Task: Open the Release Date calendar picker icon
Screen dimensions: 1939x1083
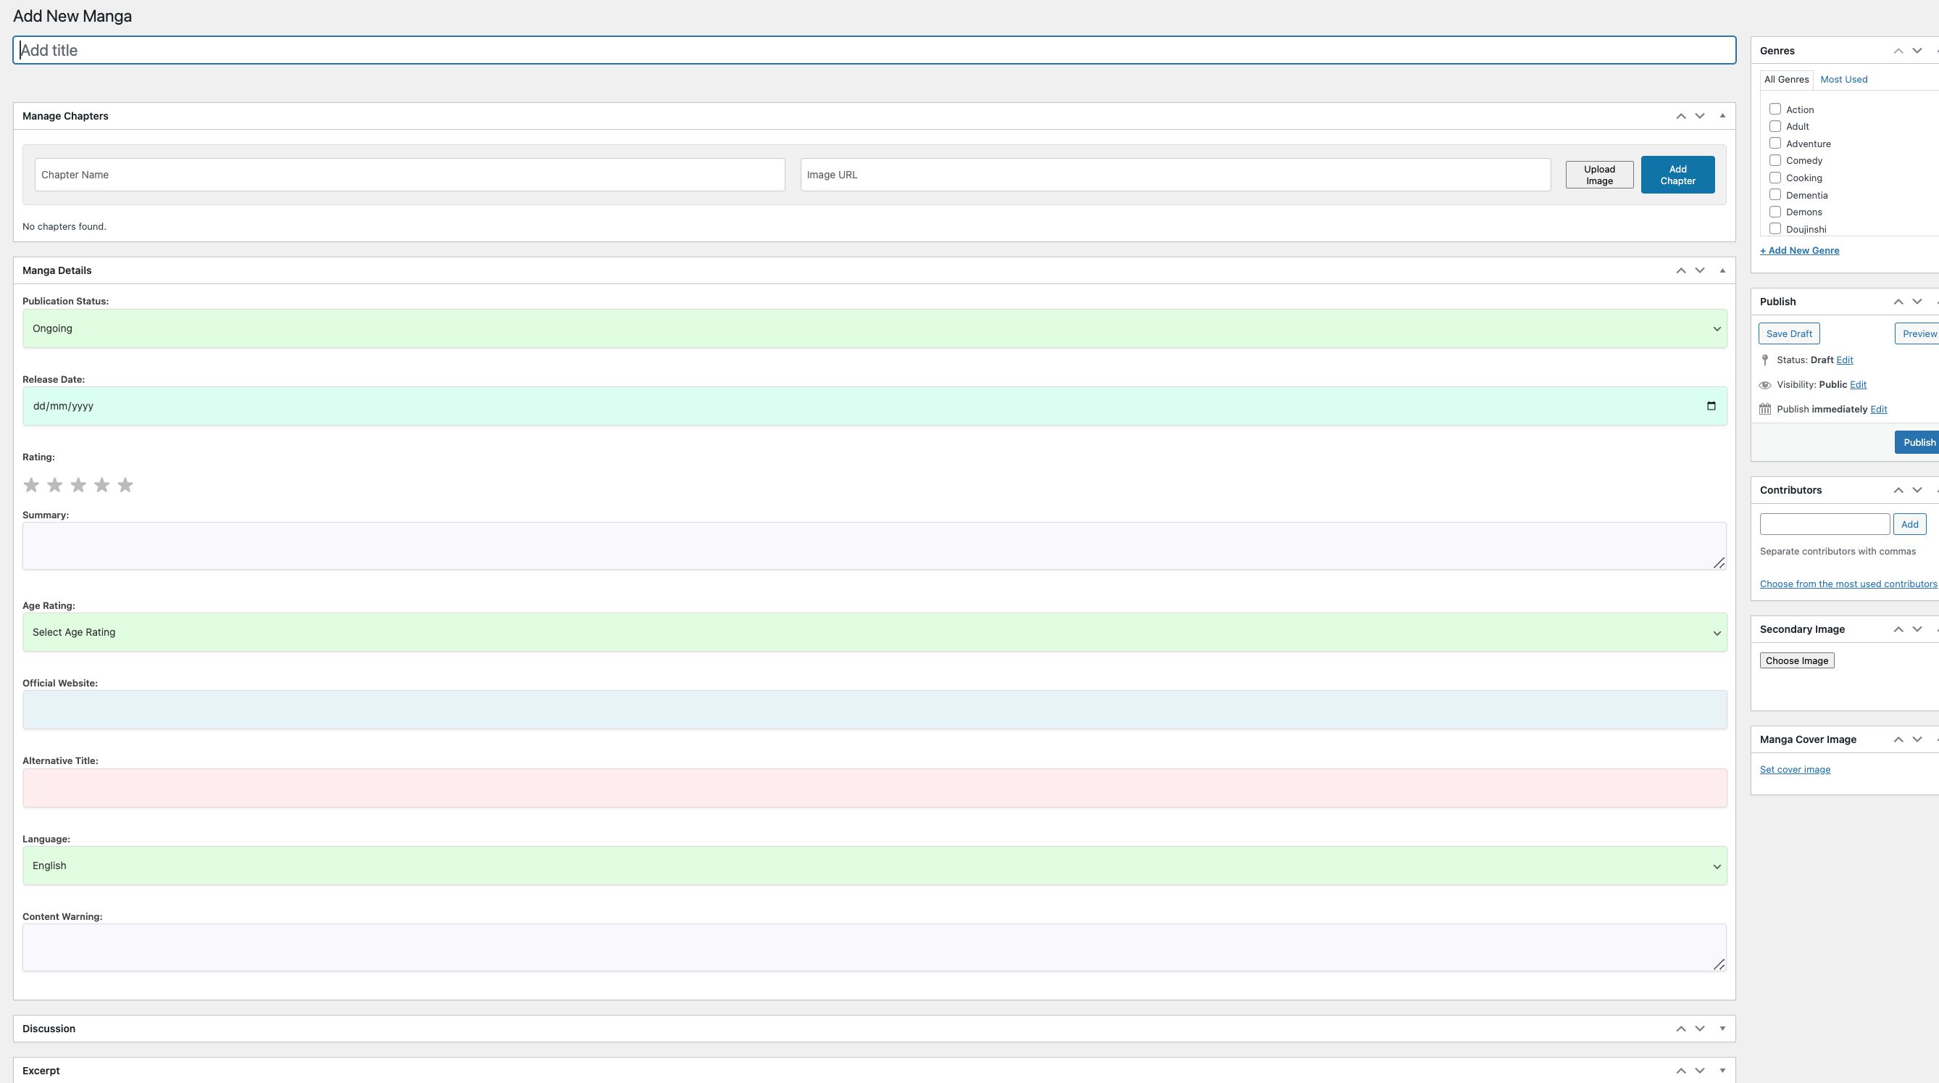Action: [x=1711, y=406]
